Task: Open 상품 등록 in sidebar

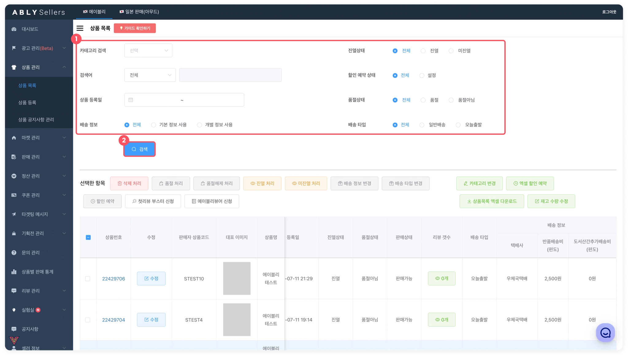Action: click(x=27, y=103)
